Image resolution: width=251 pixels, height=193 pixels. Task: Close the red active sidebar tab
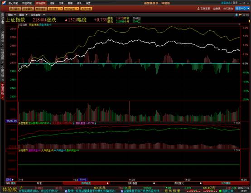point(3,97)
